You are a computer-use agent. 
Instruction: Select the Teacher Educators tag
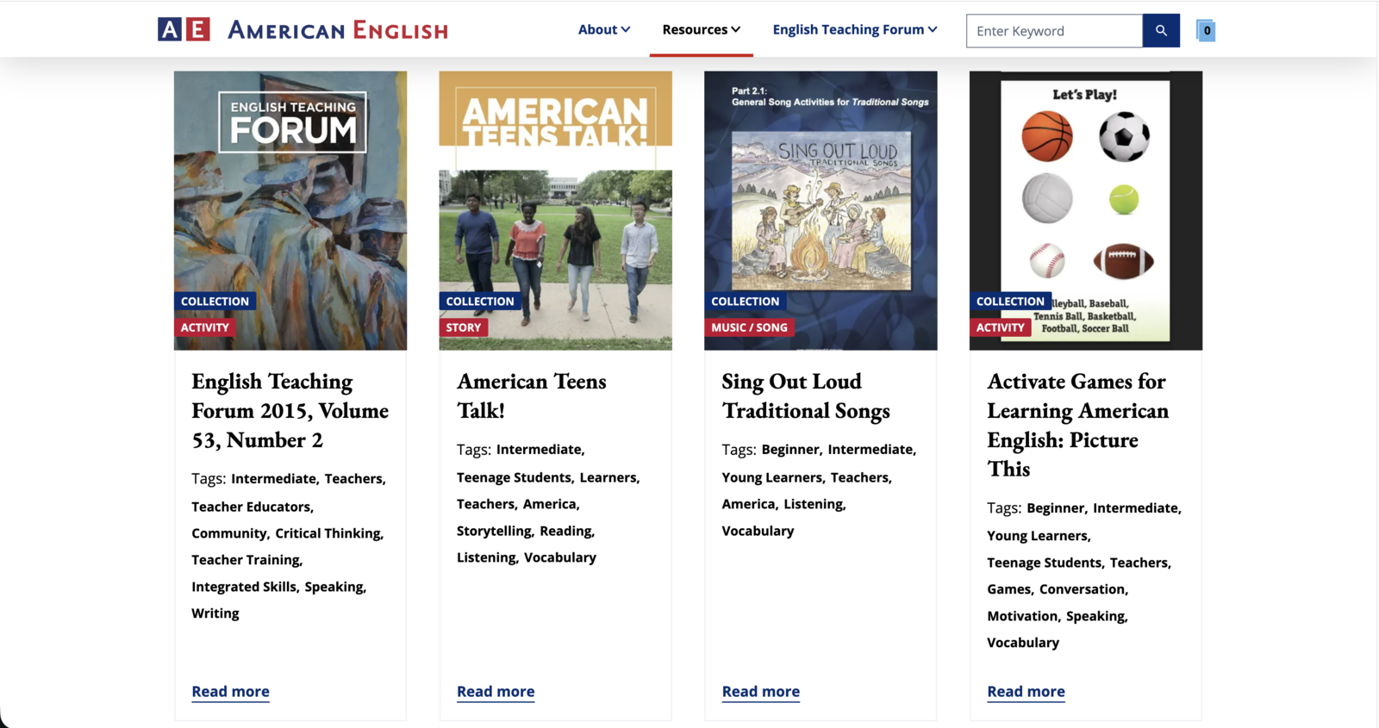(251, 507)
